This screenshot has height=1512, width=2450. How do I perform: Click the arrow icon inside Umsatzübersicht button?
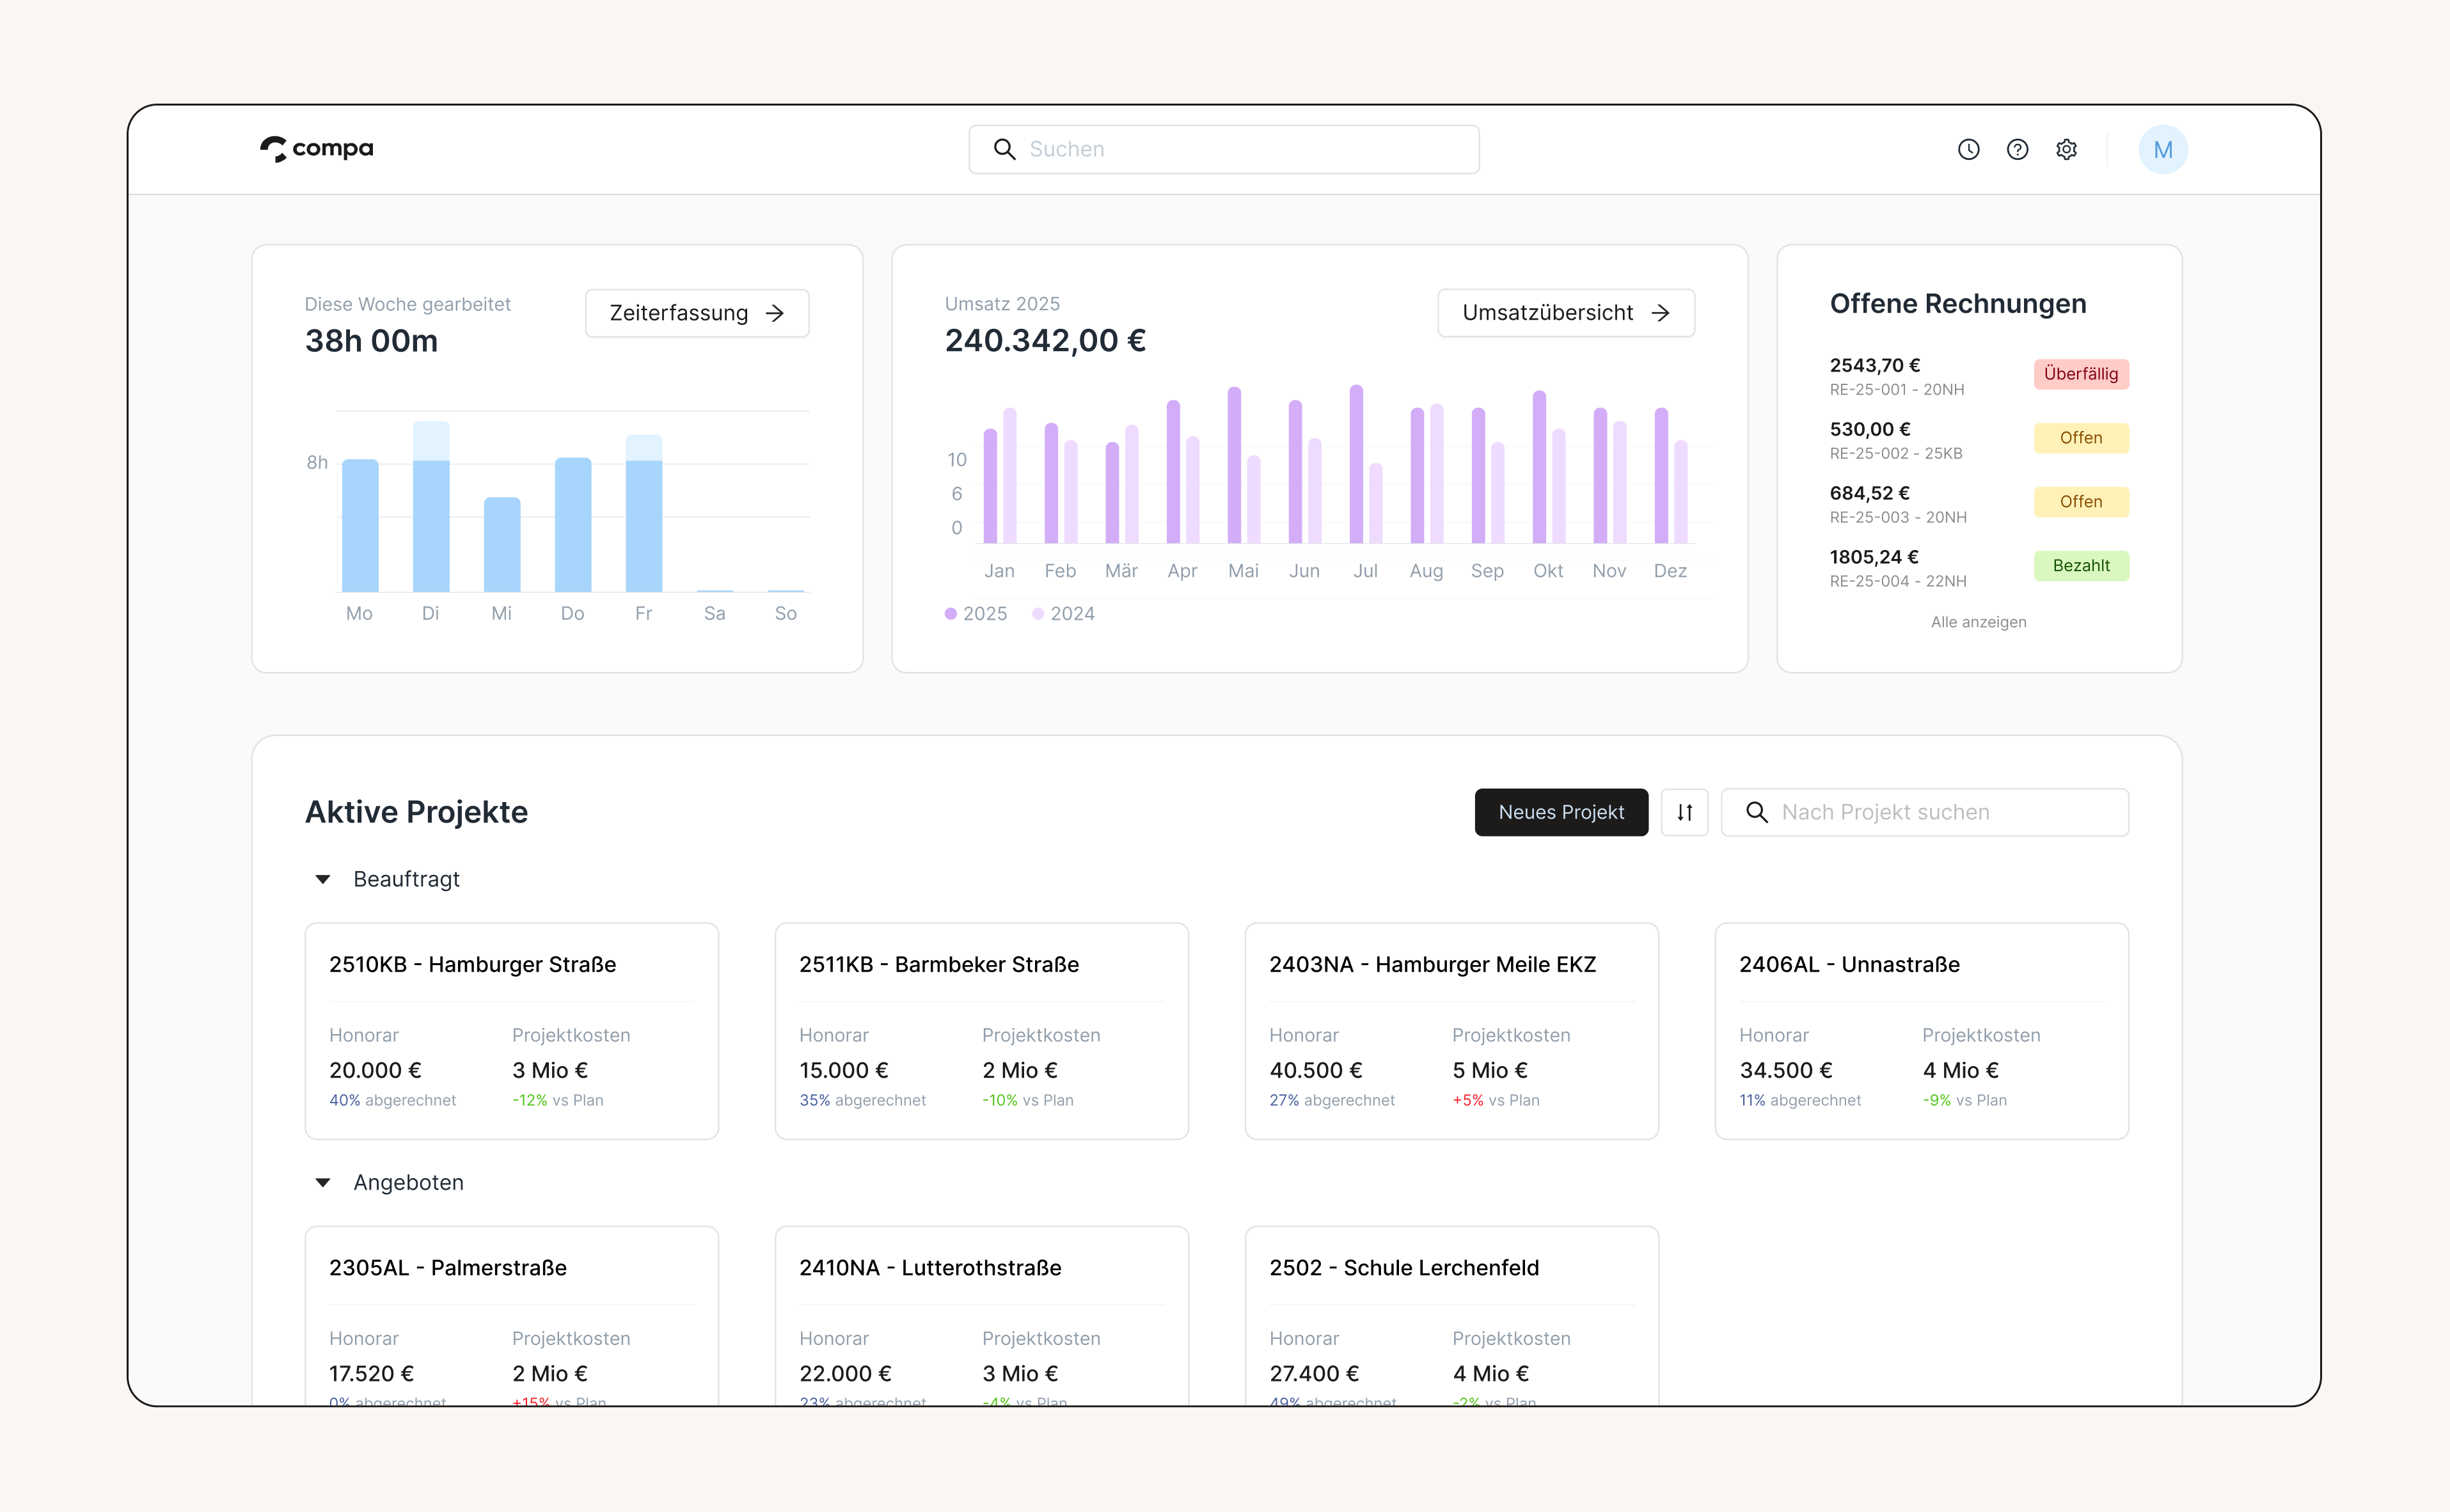[1661, 313]
